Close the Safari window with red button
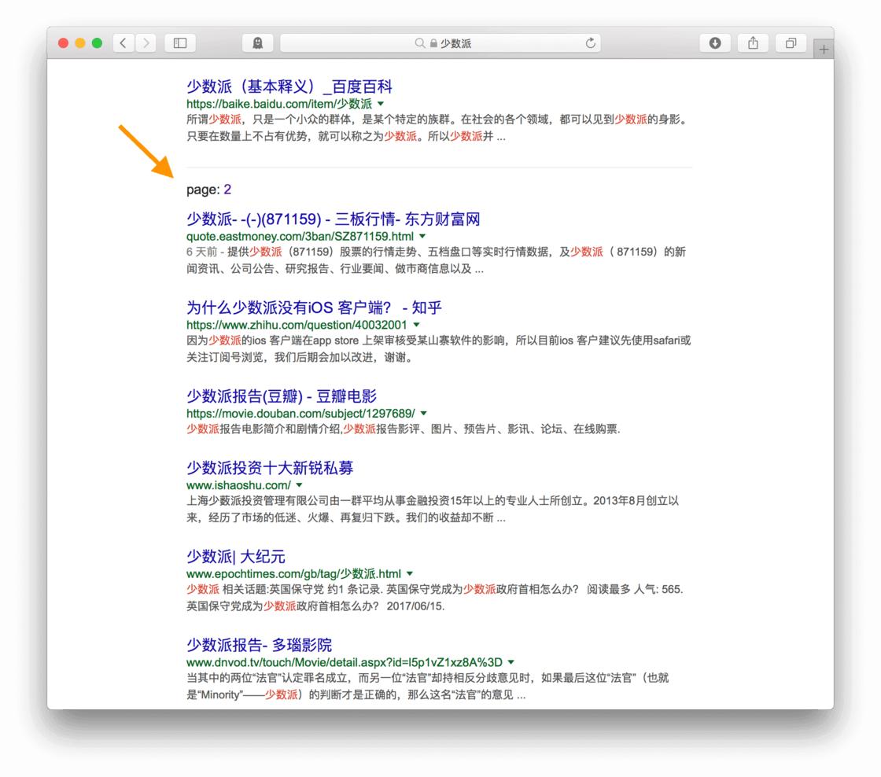 [x=64, y=43]
